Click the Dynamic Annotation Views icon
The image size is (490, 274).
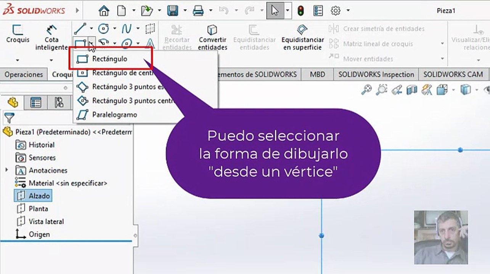point(427,90)
